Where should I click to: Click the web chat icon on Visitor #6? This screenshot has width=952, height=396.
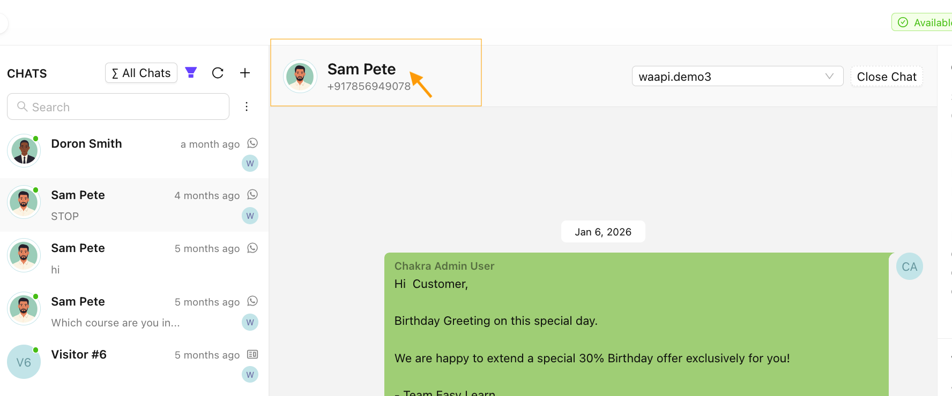(252, 354)
